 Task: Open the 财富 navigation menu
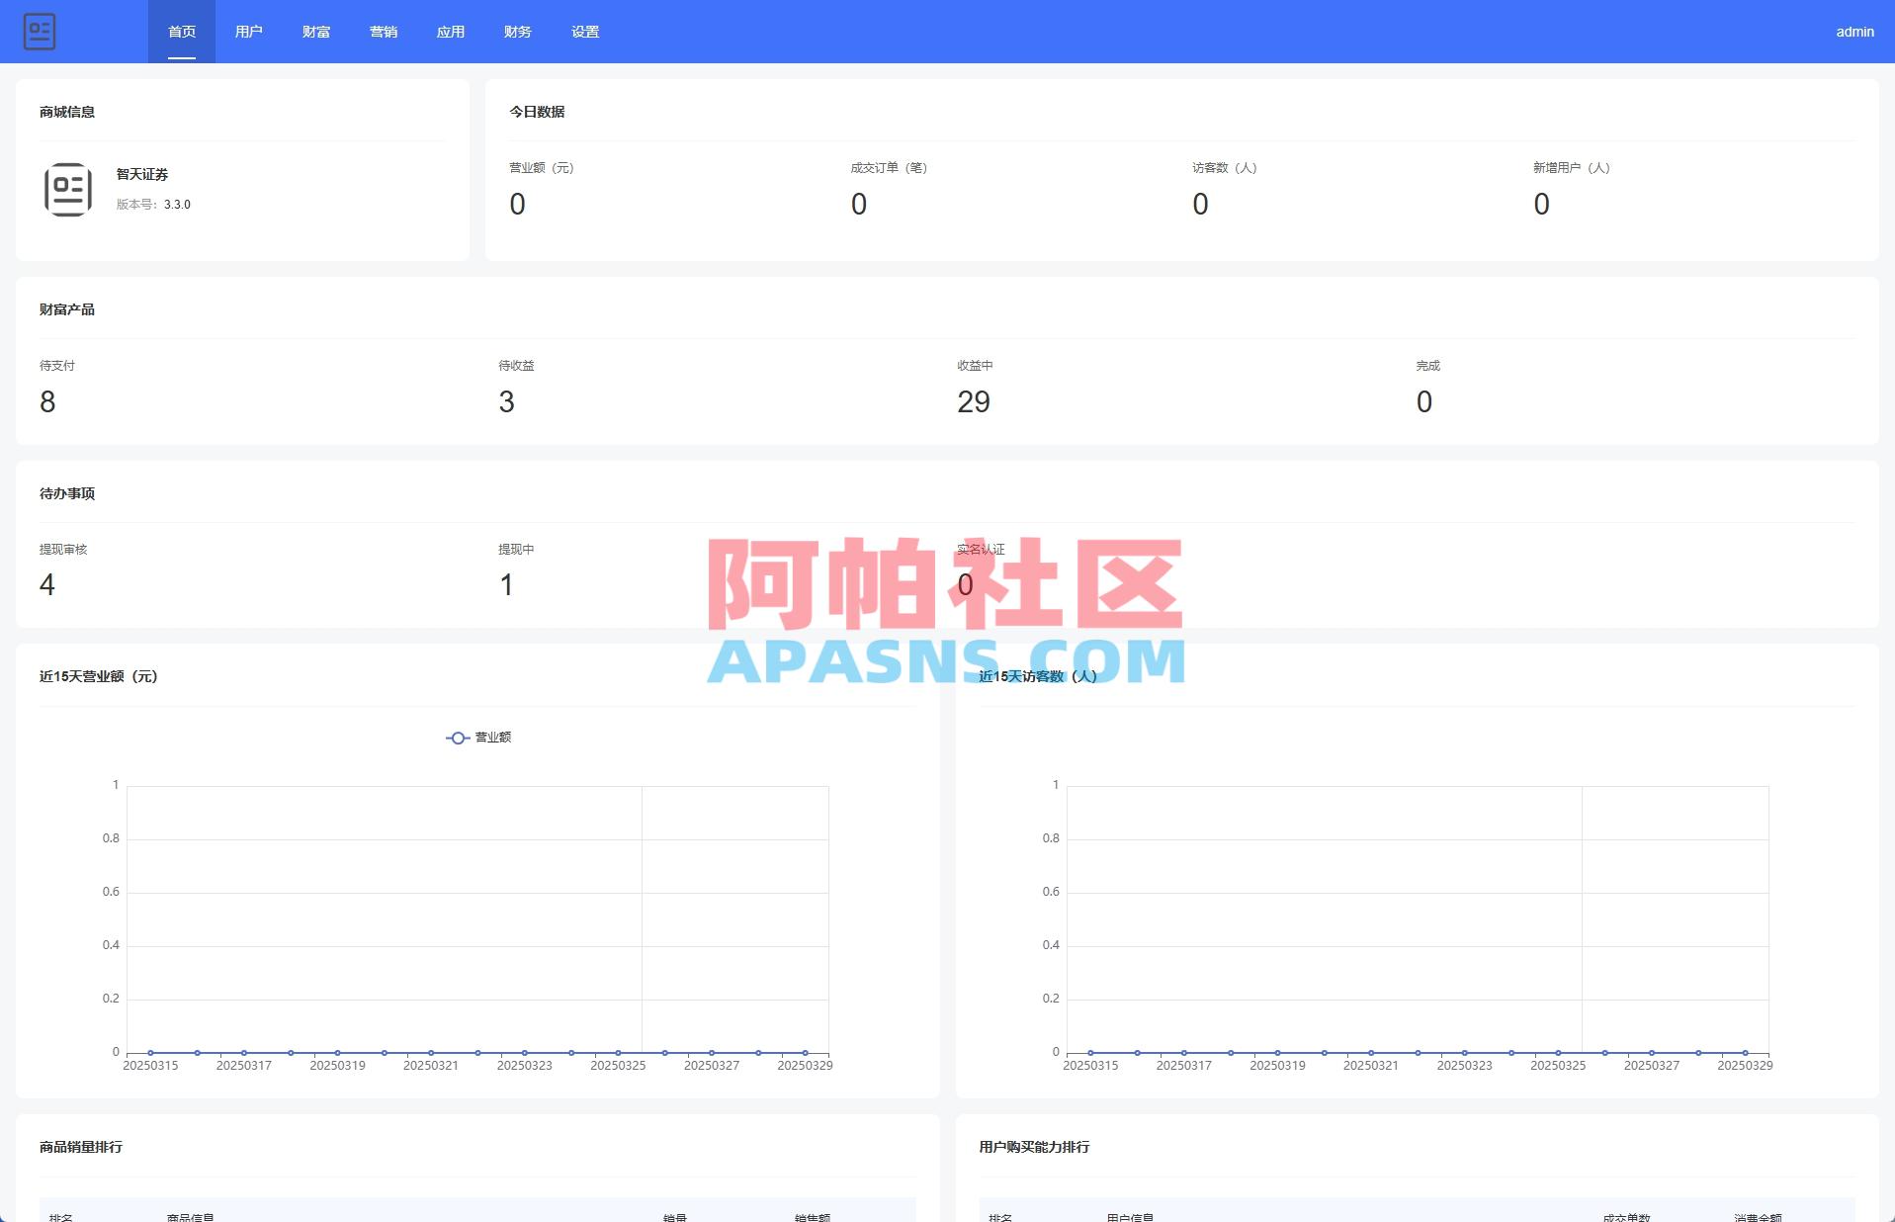click(316, 31)
